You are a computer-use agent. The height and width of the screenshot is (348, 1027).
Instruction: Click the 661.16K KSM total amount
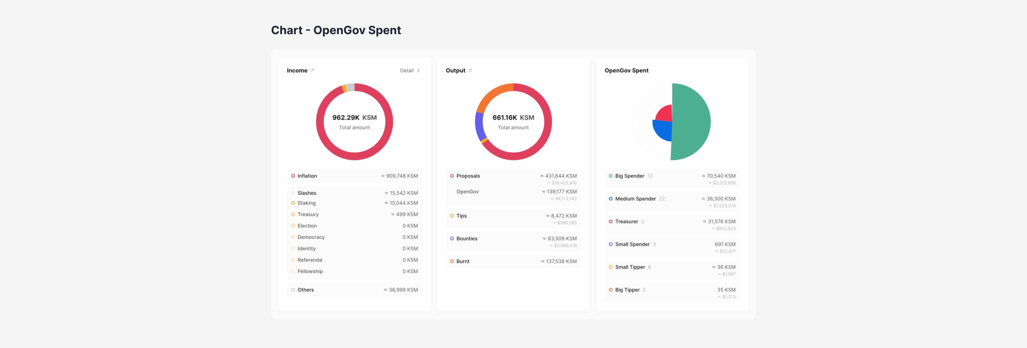513,118
